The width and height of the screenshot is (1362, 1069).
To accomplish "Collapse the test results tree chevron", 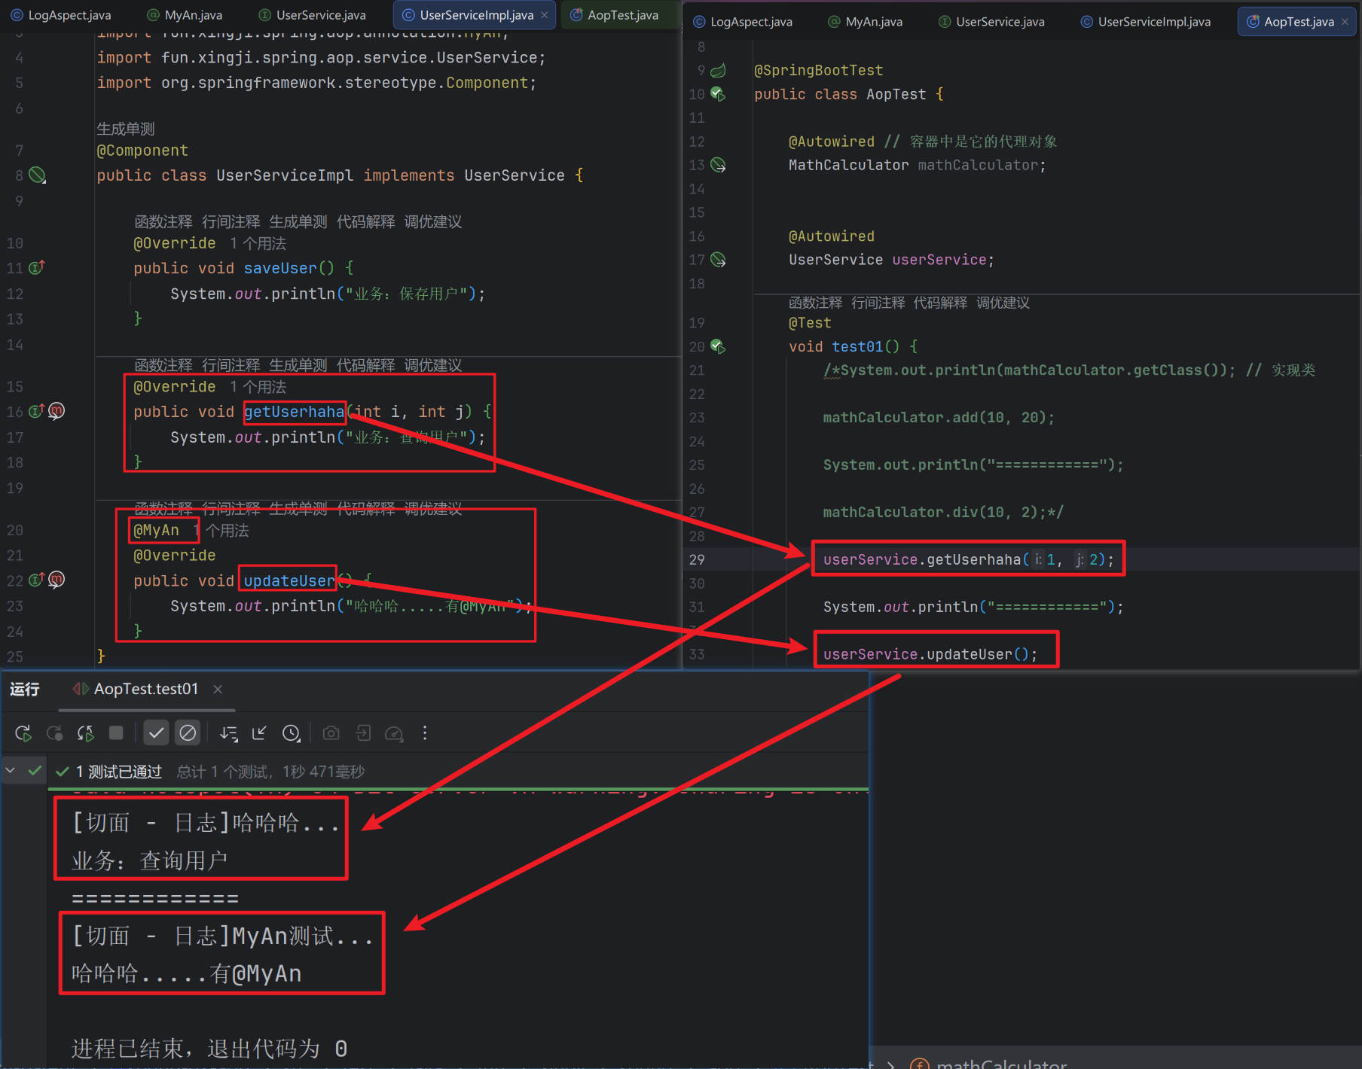I will (11, 770).
